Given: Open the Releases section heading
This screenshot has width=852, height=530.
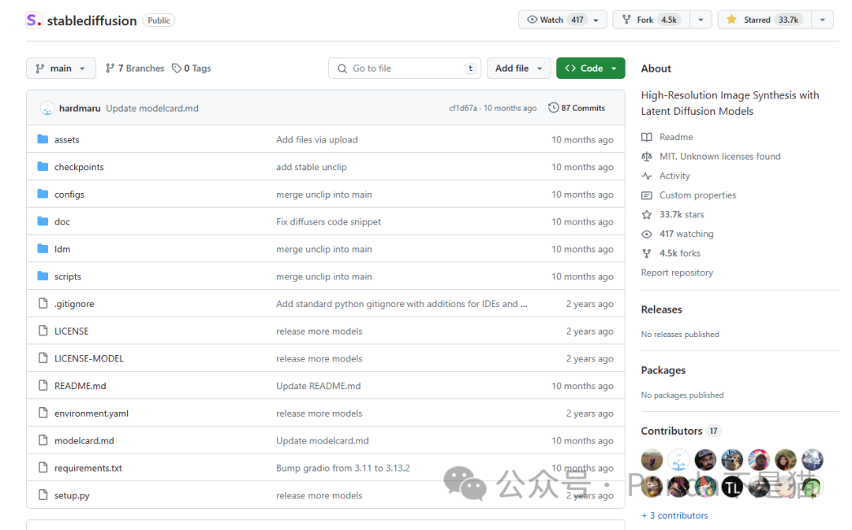Looking at the screenshot, I should coord(661,309).
